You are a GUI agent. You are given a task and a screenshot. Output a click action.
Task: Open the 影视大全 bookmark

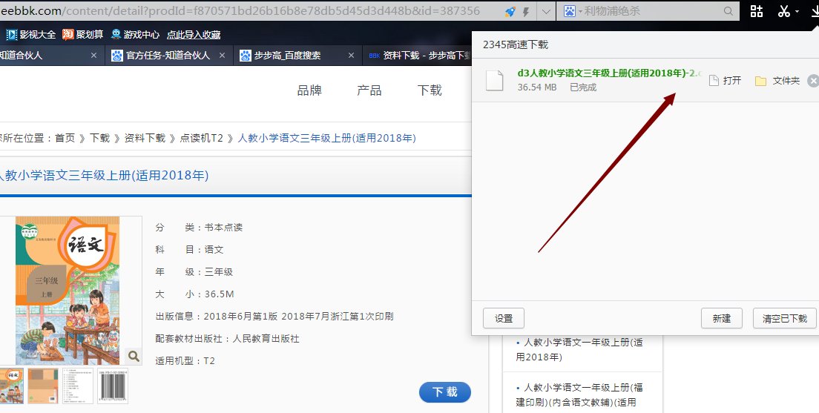pyautogui.click(x=31, y=34)
